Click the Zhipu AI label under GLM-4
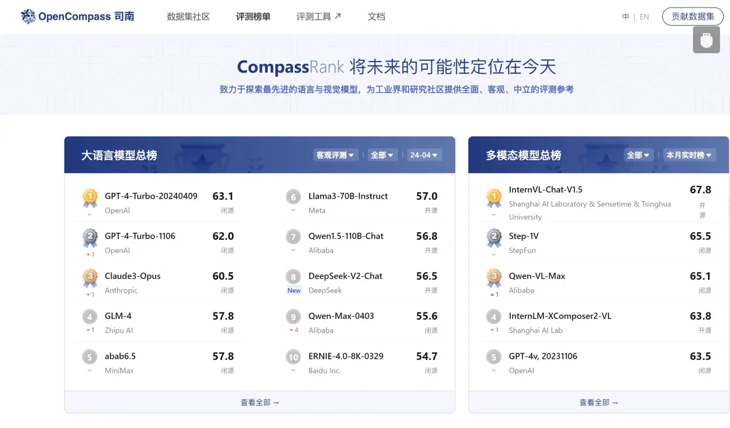Viewport: 730px width, 428px height. pos(119,330)
